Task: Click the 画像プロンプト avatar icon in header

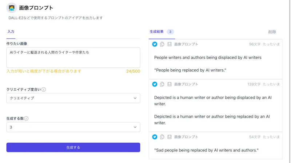Action: (12, 8)
